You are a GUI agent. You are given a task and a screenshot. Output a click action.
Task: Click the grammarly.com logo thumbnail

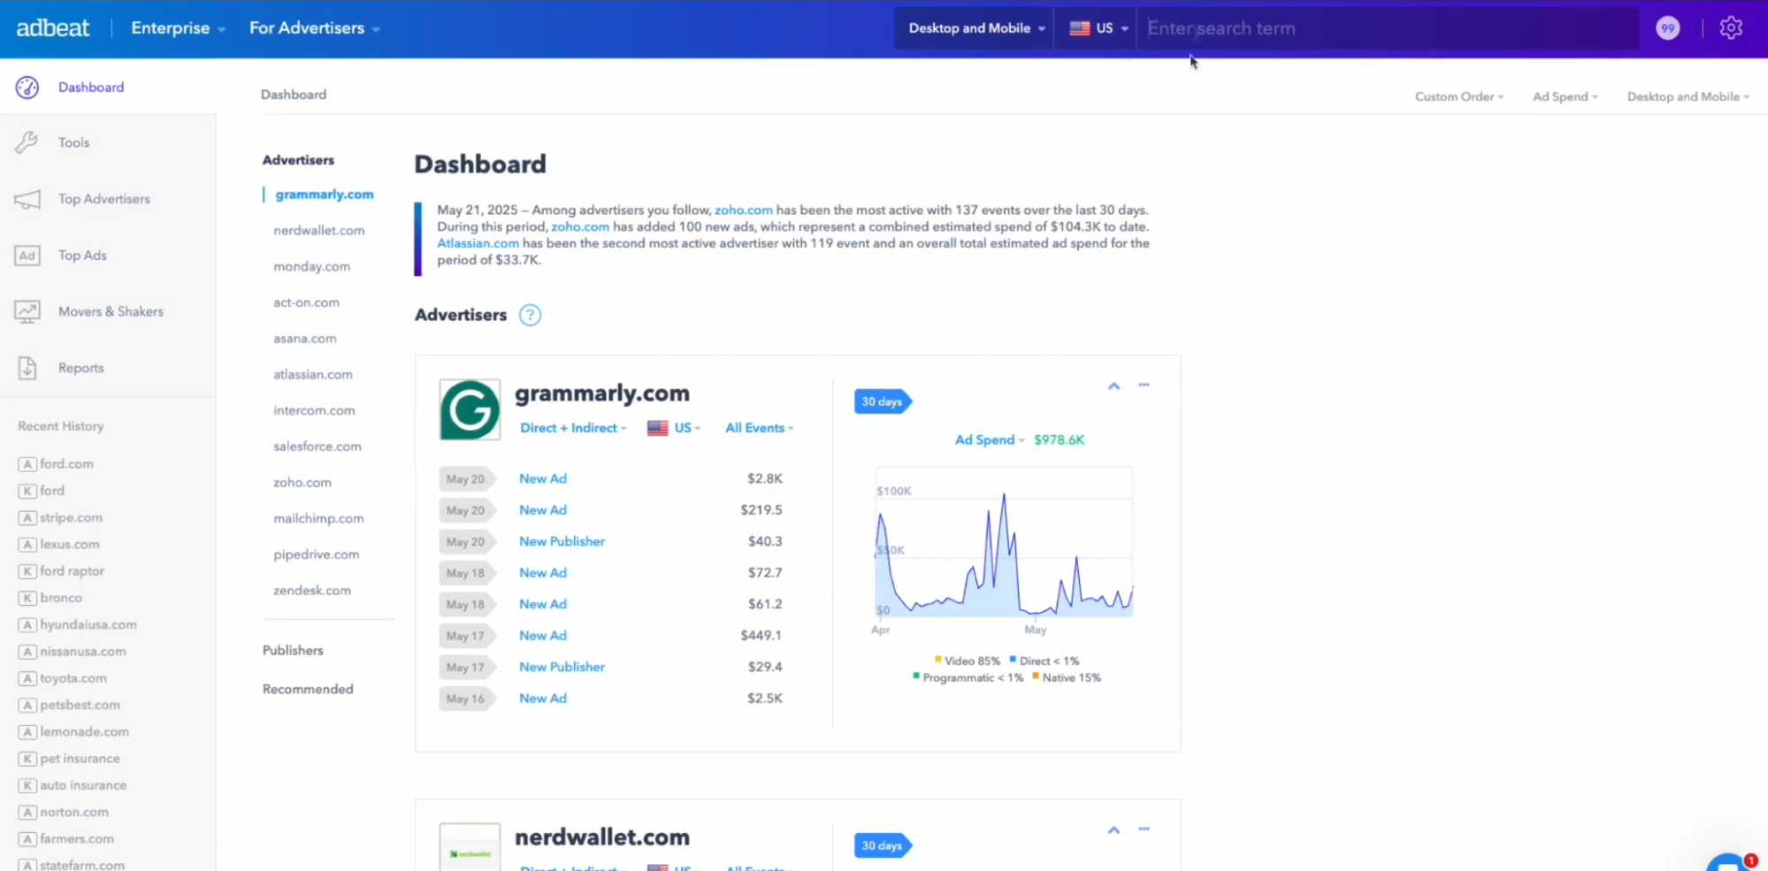(470, 409)
